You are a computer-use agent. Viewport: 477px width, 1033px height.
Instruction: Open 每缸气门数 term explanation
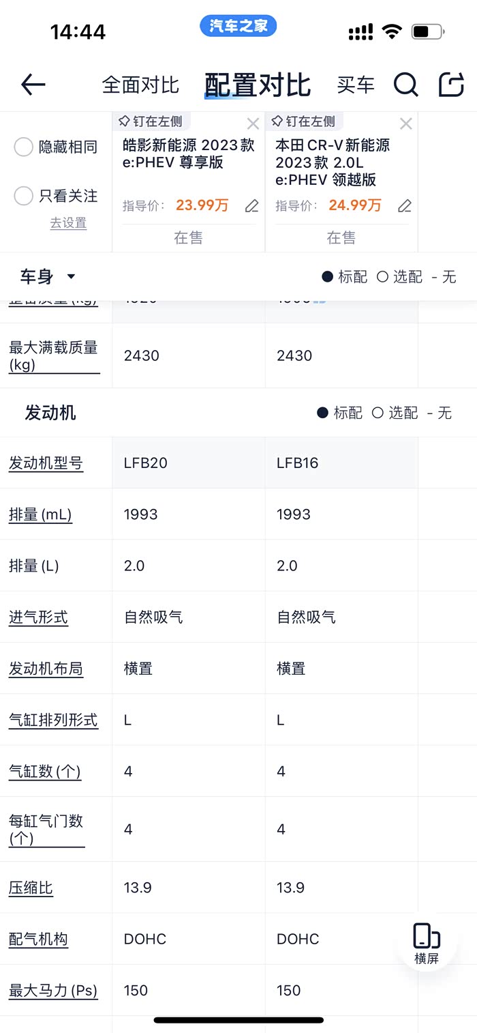click(46, 829)
